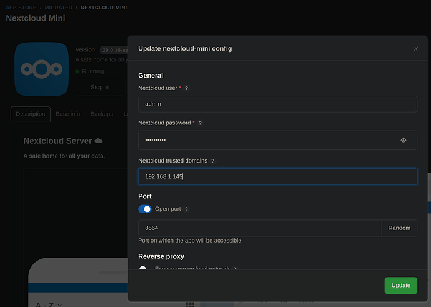431x307 pixels.
Task: Select the Description tab
Action: (31, 114)
